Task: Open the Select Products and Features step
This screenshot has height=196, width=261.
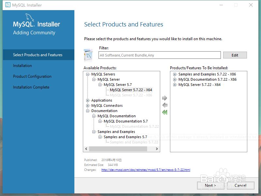Action: pos(38,55)
